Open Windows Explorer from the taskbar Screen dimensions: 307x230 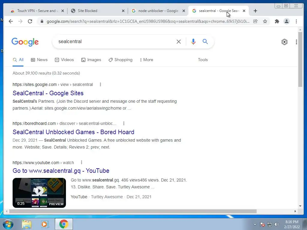pos(27,224)
